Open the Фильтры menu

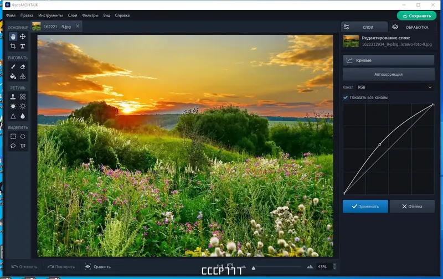pos(90,15)
